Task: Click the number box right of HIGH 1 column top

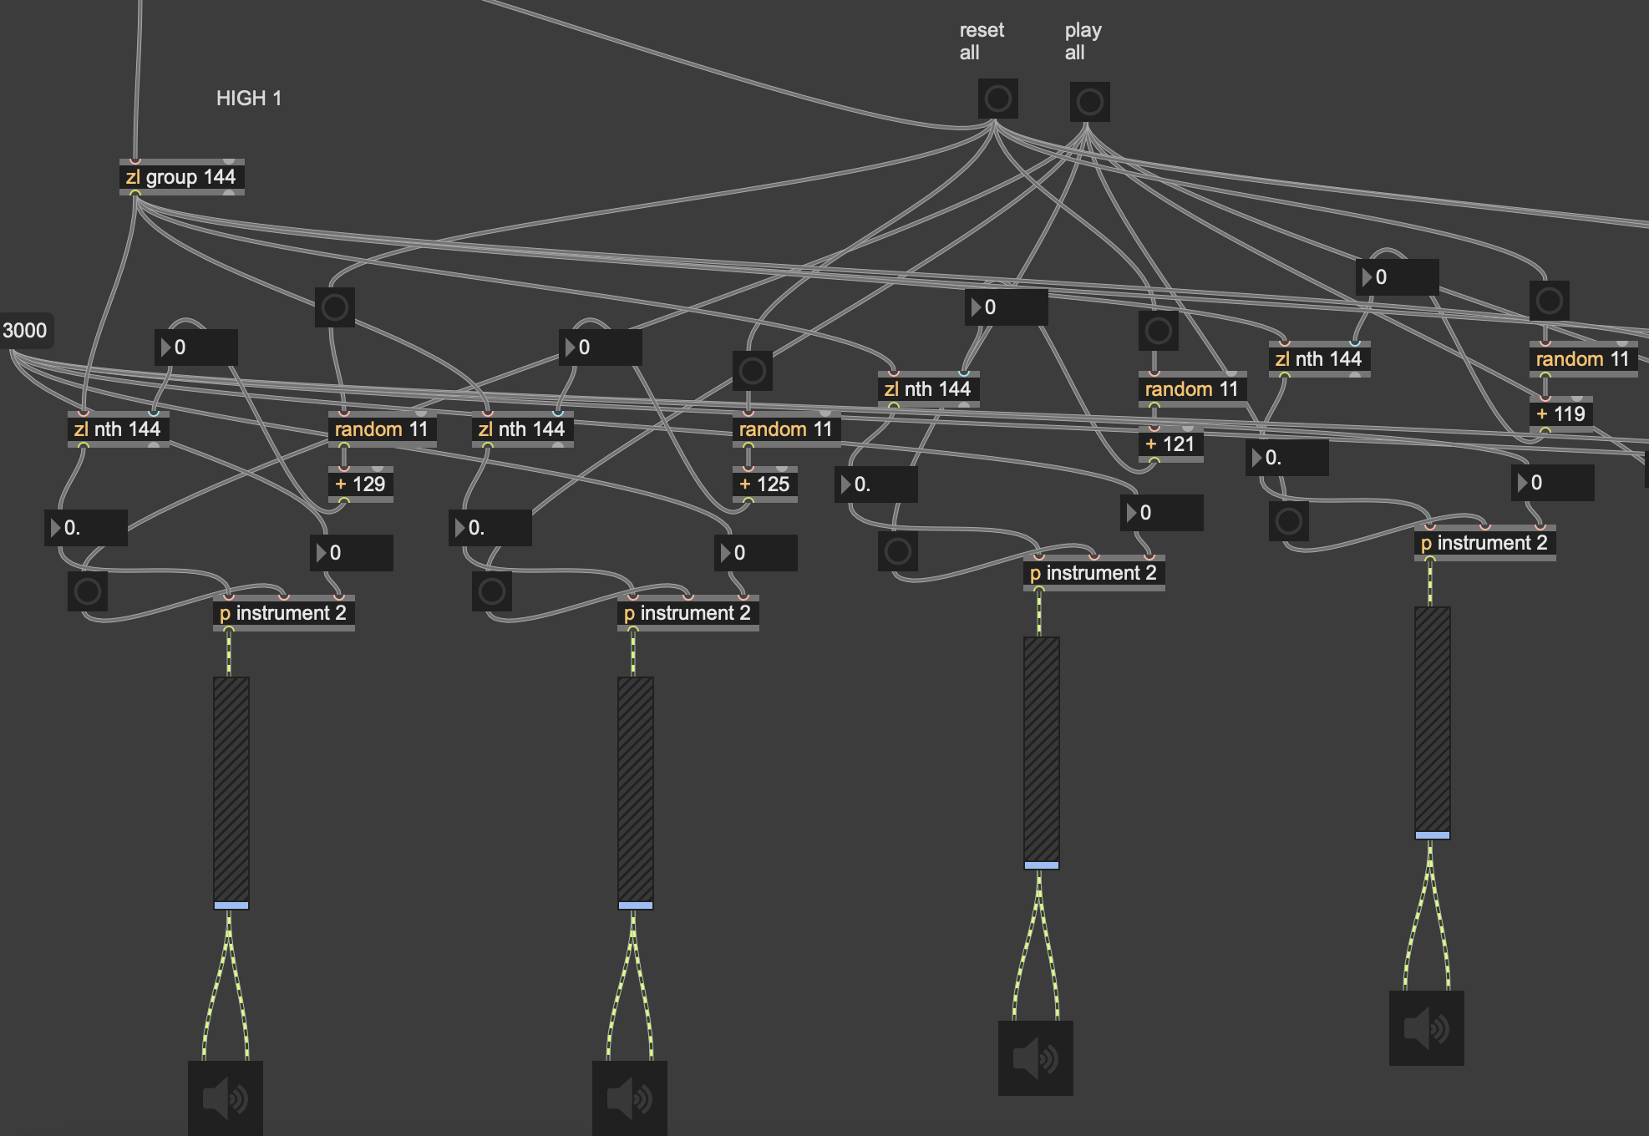Action: (x=195, y=347)
